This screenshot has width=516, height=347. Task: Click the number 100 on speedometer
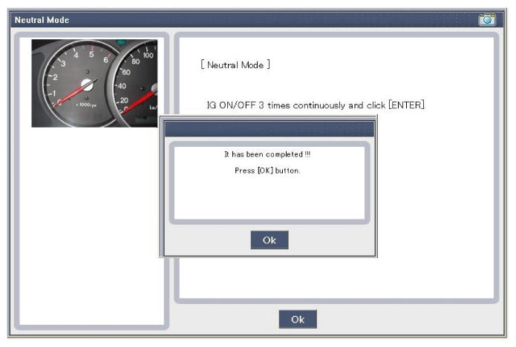(148, 56)
